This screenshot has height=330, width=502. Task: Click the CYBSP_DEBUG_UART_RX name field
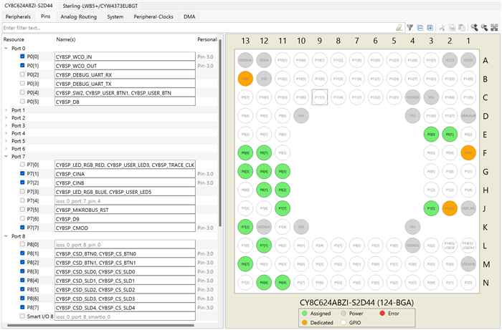(x=125, y=74)
